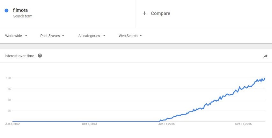Image resolution: width=272 pixels, height=138 pixels.
Task: Open the All categories dropdown
Action: tap(92, 36)
